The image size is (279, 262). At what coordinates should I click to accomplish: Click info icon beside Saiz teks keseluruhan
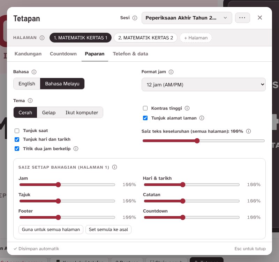tap(249, 131)
